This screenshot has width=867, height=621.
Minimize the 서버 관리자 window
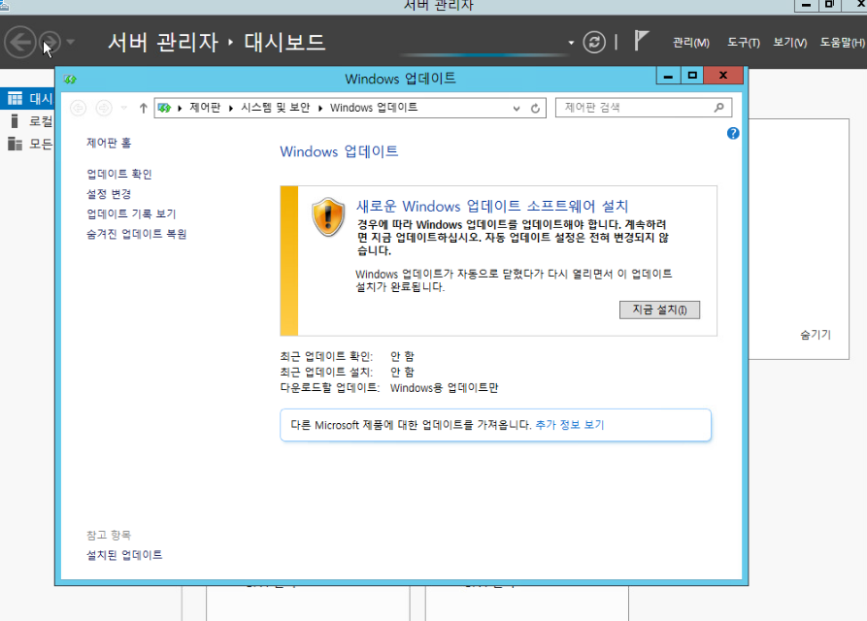click(807, 5)
